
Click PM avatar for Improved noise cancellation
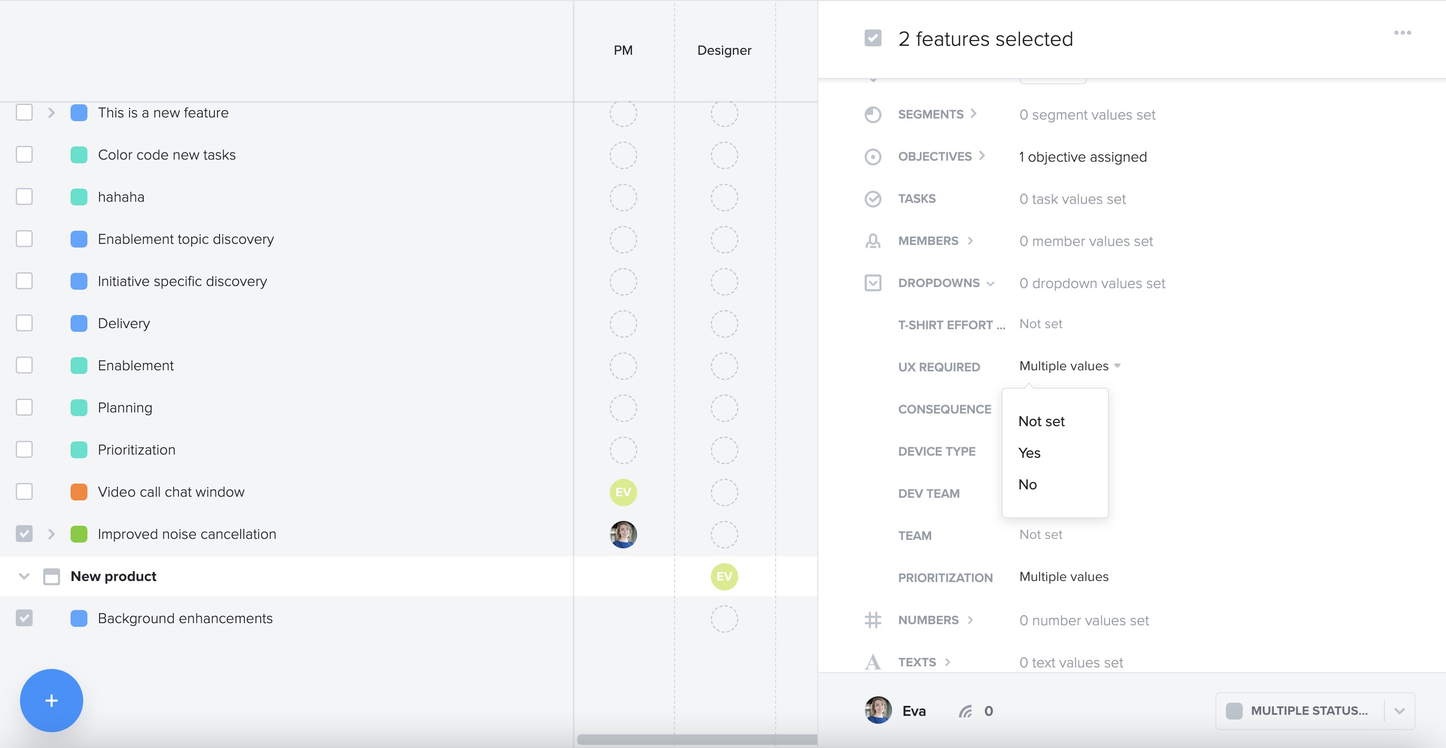click(623, 535)
